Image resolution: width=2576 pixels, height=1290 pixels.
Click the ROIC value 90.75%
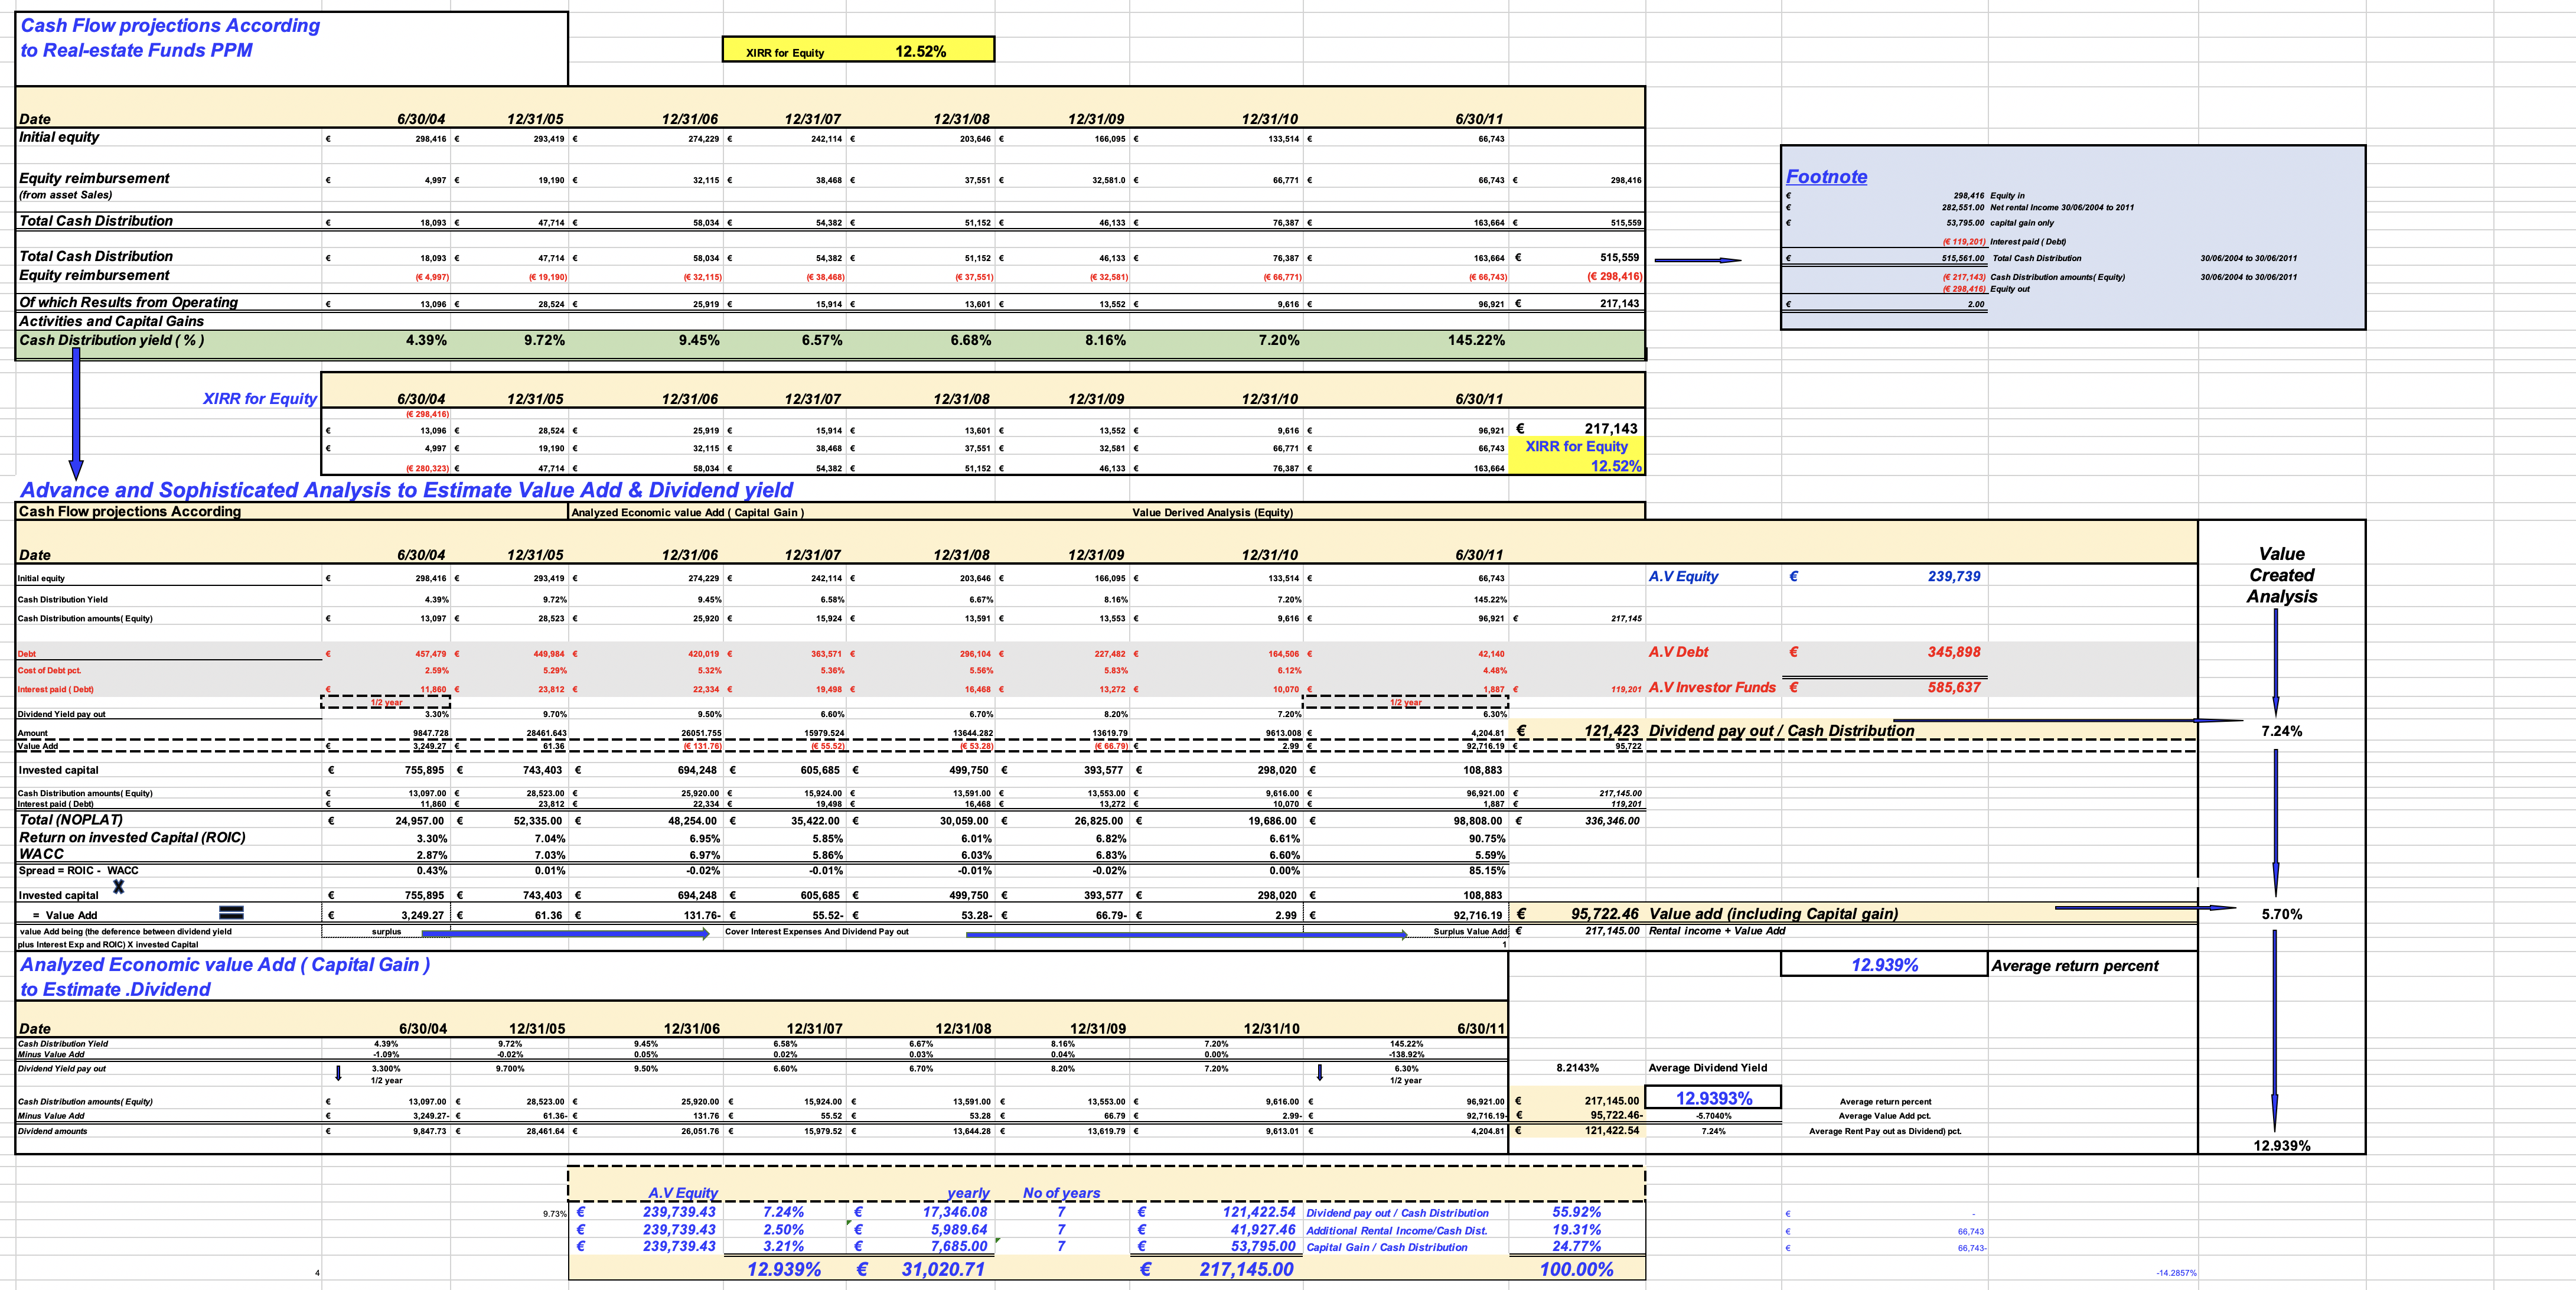pyautogui.click(x=1487, y=839)
